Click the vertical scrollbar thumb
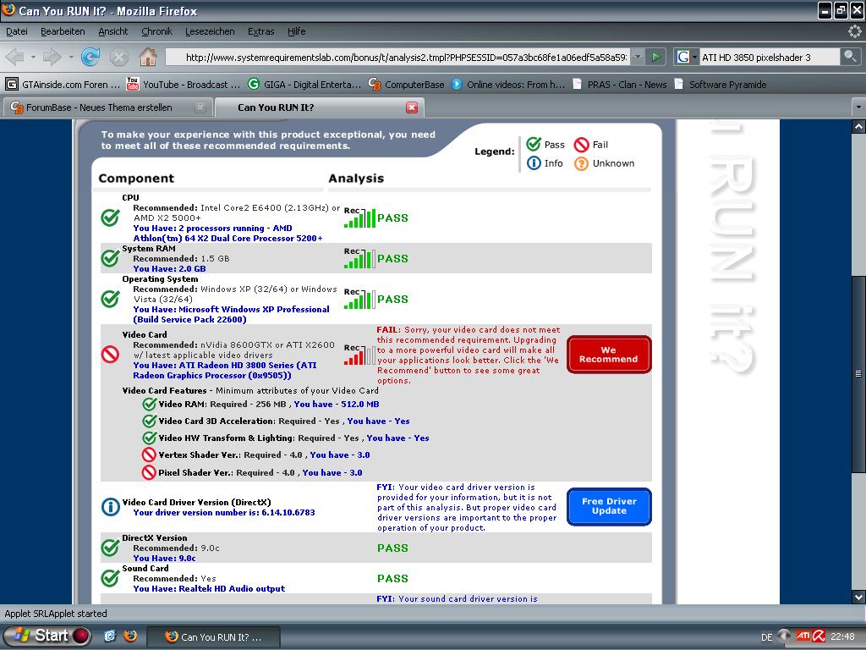866x650 pixels. [858, 373]
